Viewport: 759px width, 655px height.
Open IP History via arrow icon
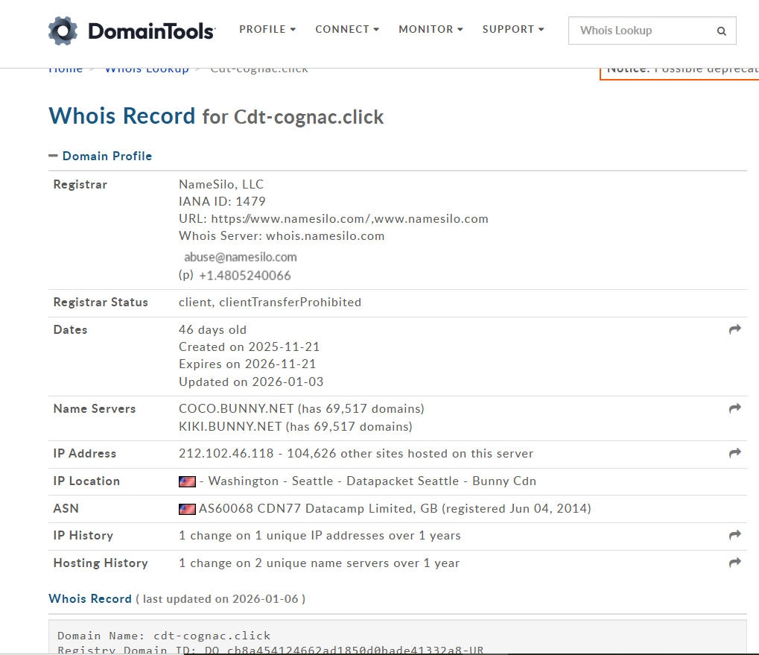pyautogui.click(x=734, y=535)
